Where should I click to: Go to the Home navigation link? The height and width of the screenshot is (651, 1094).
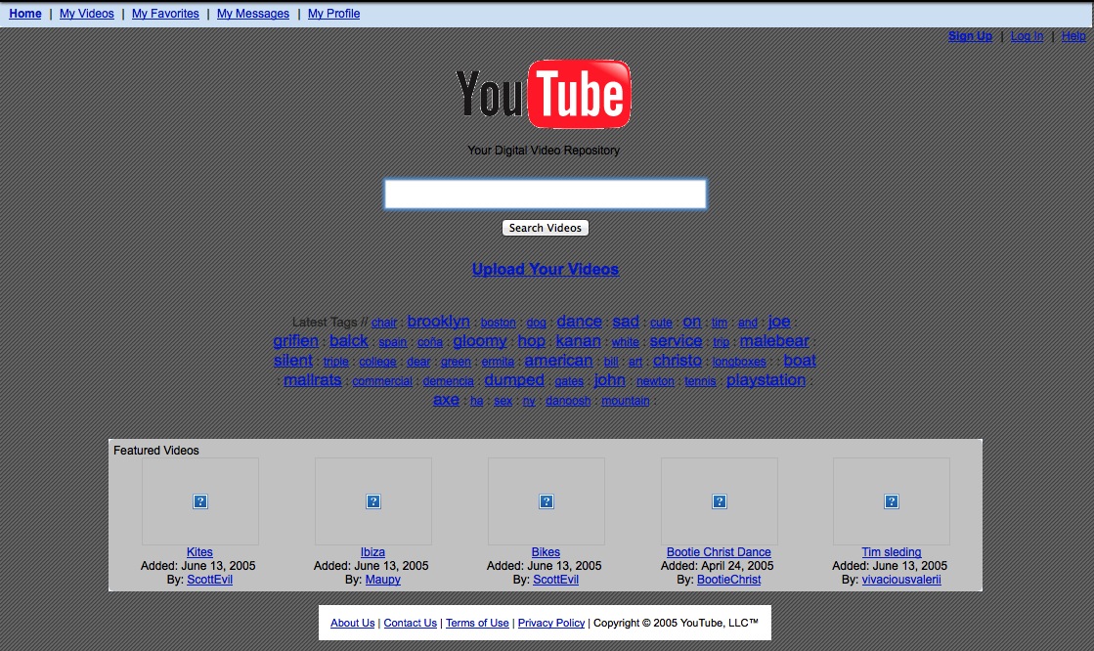25,14
